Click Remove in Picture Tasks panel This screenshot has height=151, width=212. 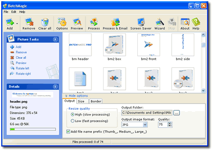[21, 52]
